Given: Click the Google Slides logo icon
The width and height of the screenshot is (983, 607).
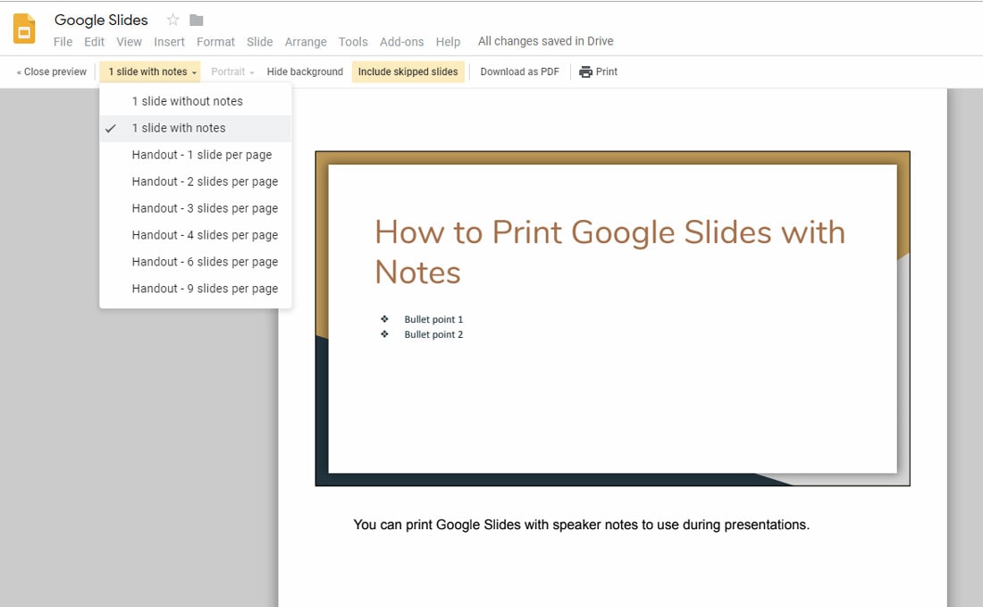Looking at the screenshot, I should pos(24,29).
